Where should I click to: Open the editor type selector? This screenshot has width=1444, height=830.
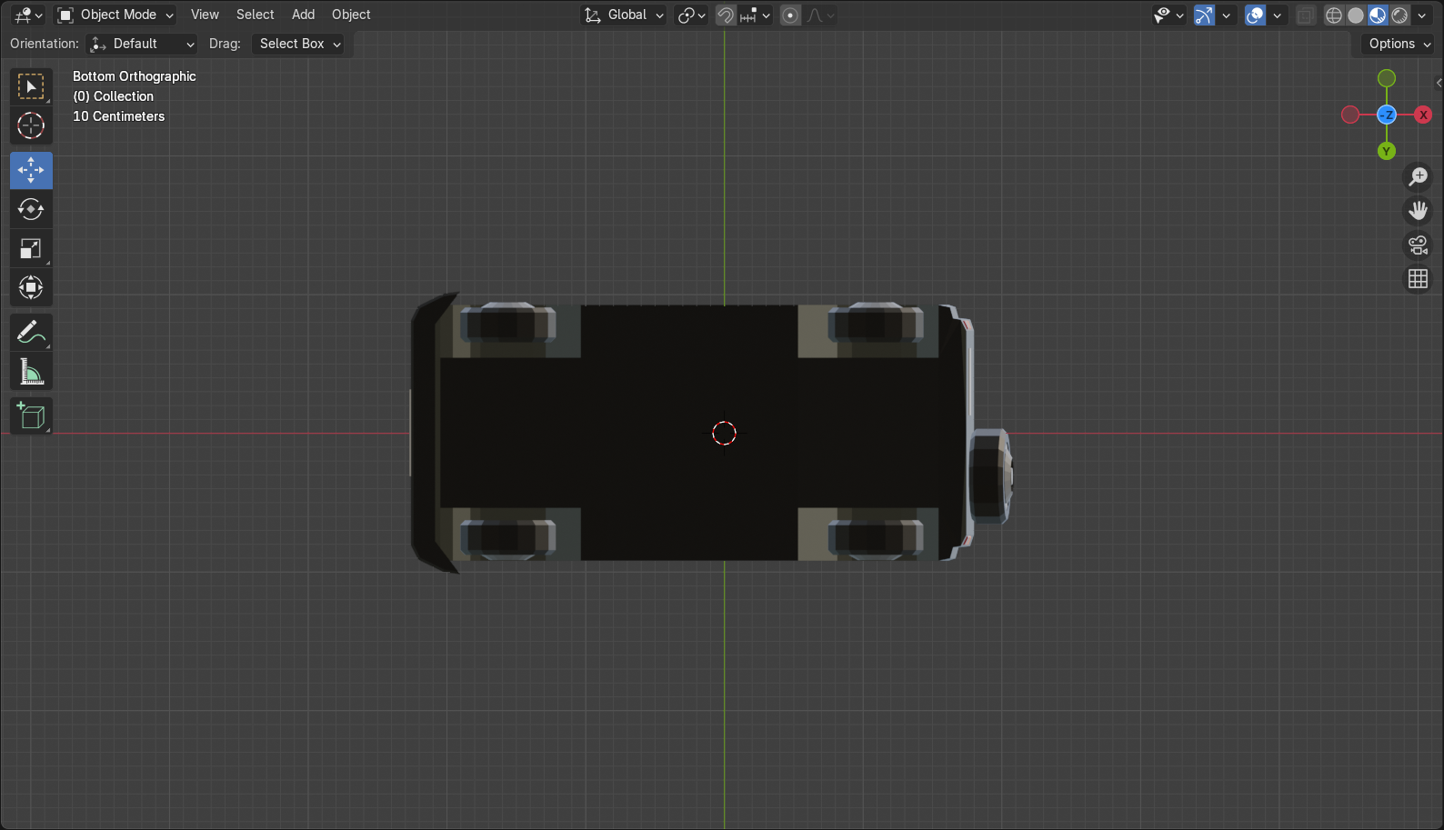(29, 15)
